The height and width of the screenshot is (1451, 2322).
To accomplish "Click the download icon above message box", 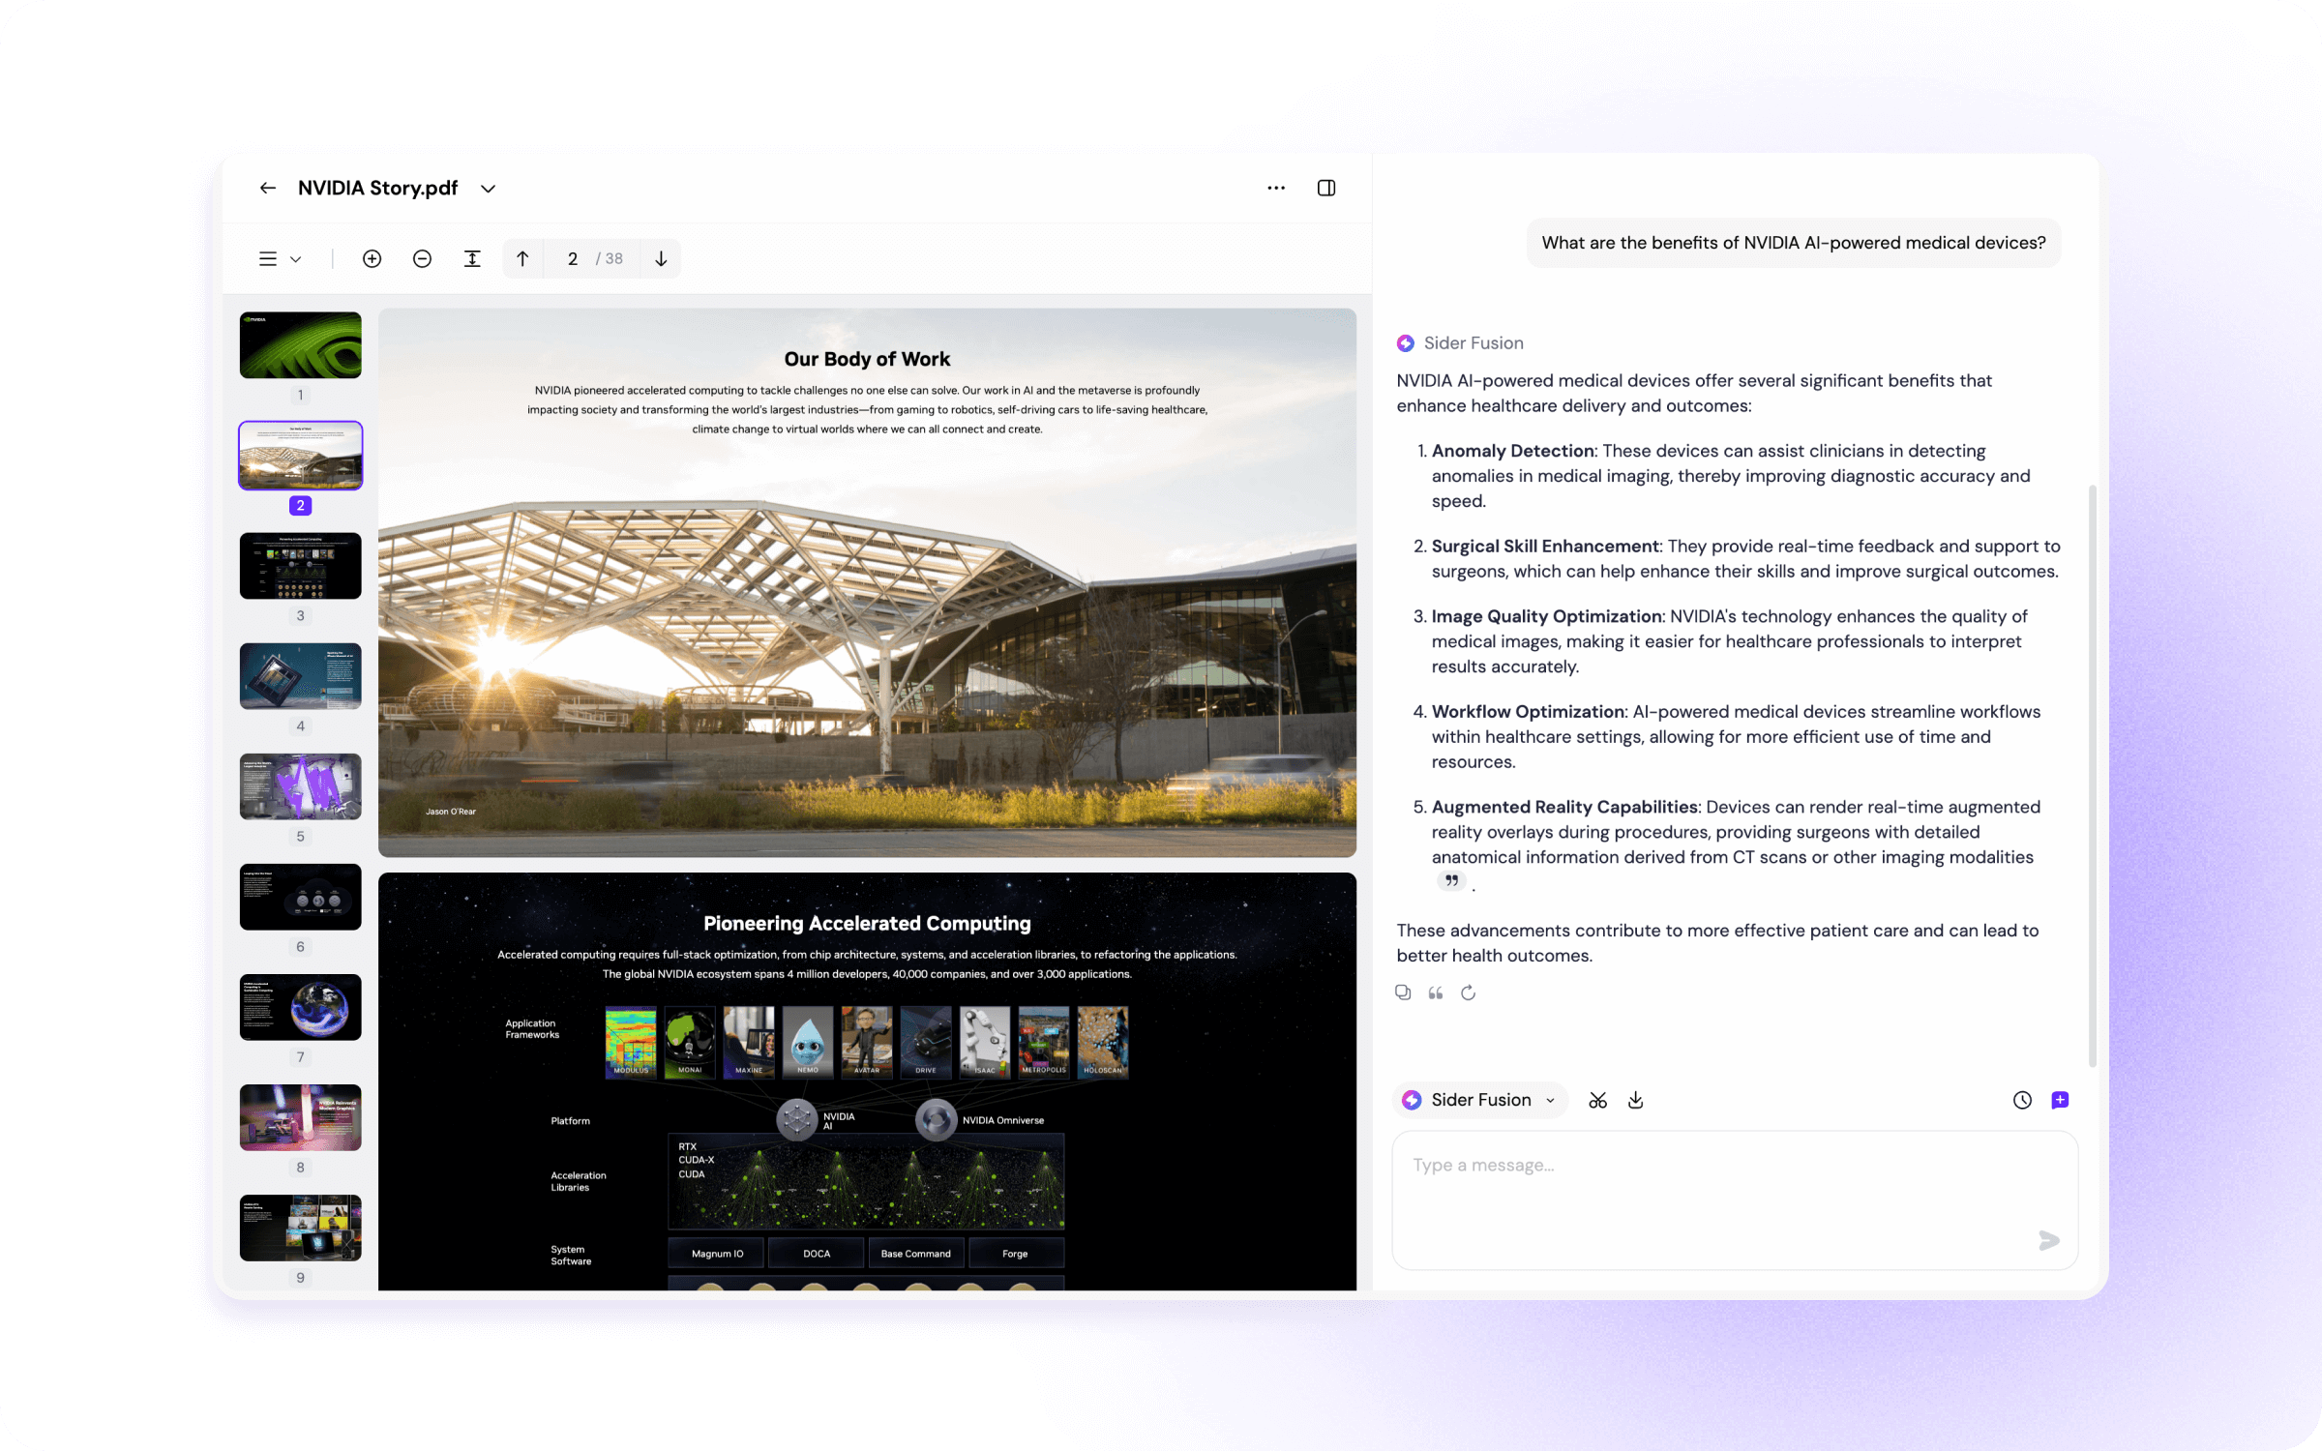I will pos(1635,1100).
